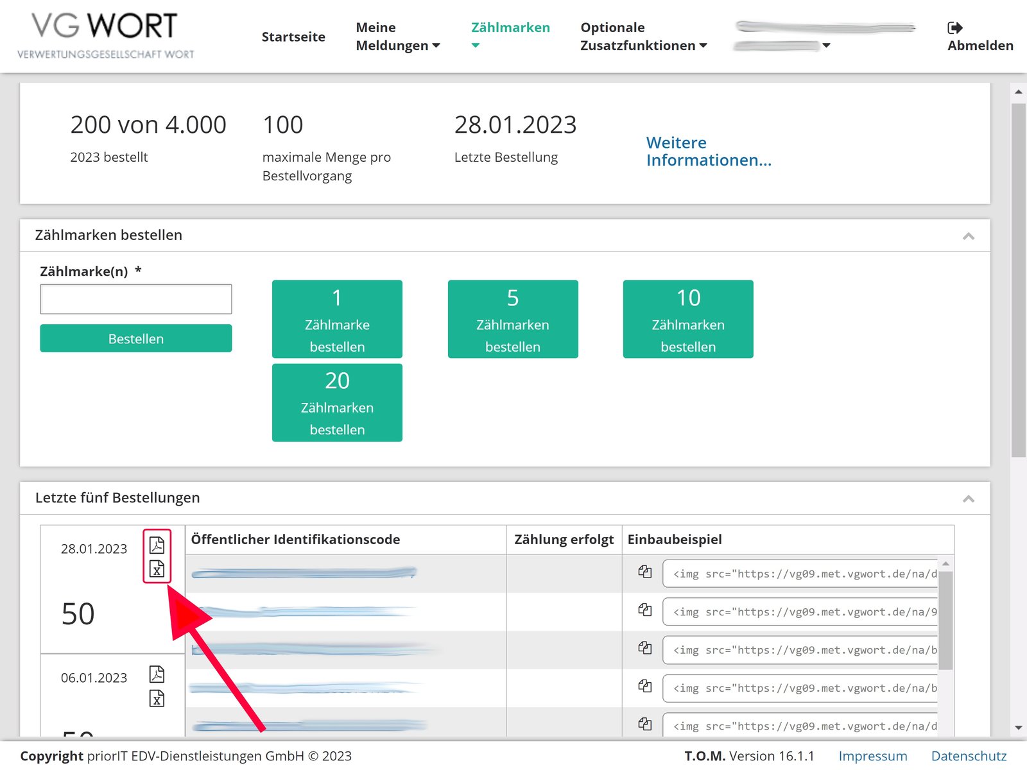This screenshot has width=1027, height=770.
Task: Order 20 Zählmarken with the quick button
Action: point(337,403)
